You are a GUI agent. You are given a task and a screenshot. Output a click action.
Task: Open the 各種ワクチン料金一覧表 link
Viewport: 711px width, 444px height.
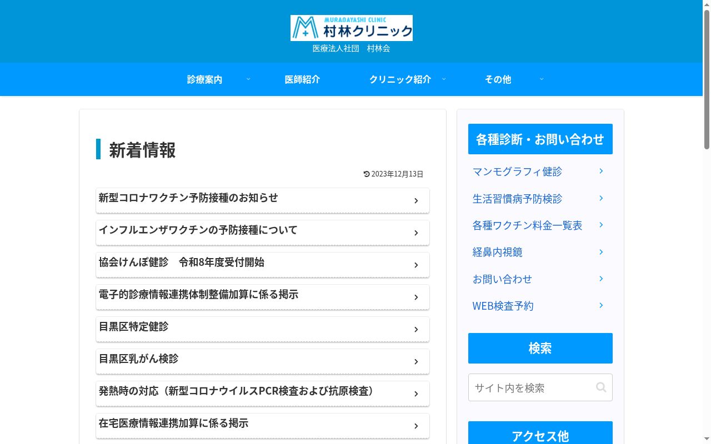540,225
